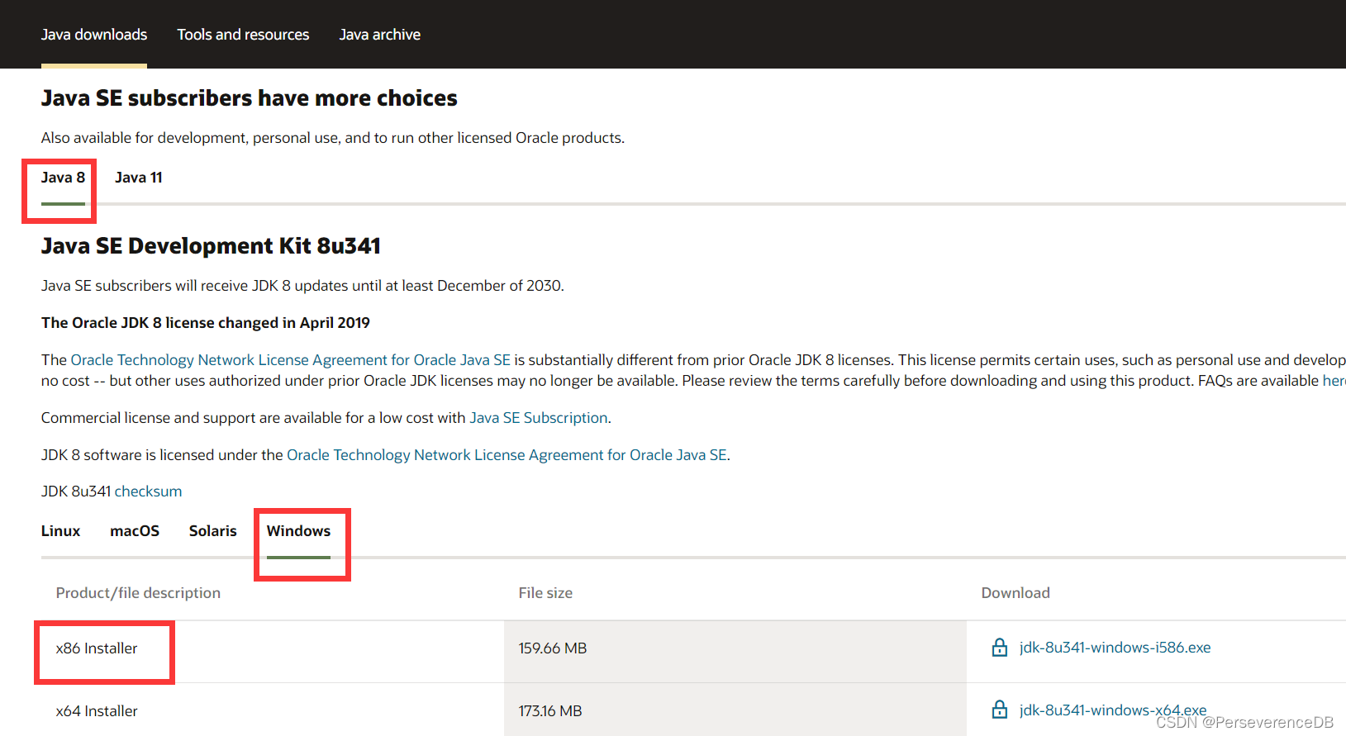
Task: Select the macOS platform tab
Action: tap(135, 531)
